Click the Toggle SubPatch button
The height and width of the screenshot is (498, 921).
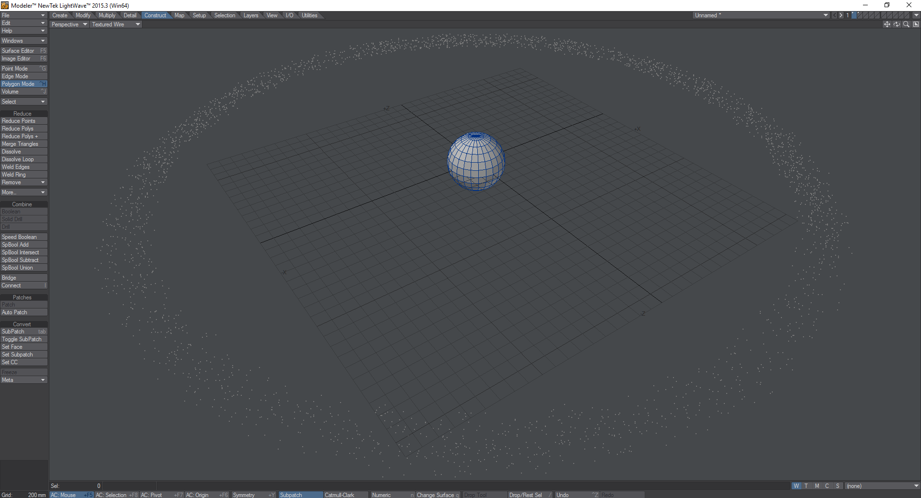tap(21, 339)
